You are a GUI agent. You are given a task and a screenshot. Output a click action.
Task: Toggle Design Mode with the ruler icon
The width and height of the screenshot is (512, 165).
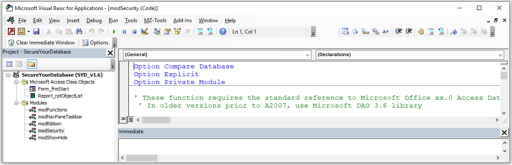pyautogui.click(x=145, y=32)
